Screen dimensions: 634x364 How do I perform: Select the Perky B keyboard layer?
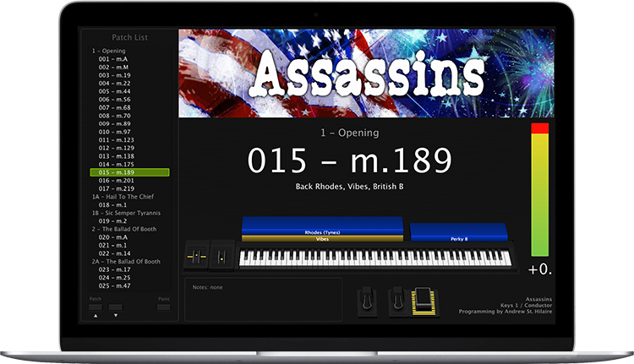[459, 232]
